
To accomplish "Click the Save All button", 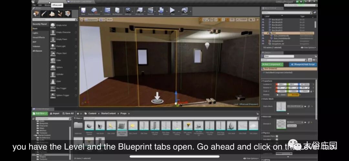I will coord(68,114).
